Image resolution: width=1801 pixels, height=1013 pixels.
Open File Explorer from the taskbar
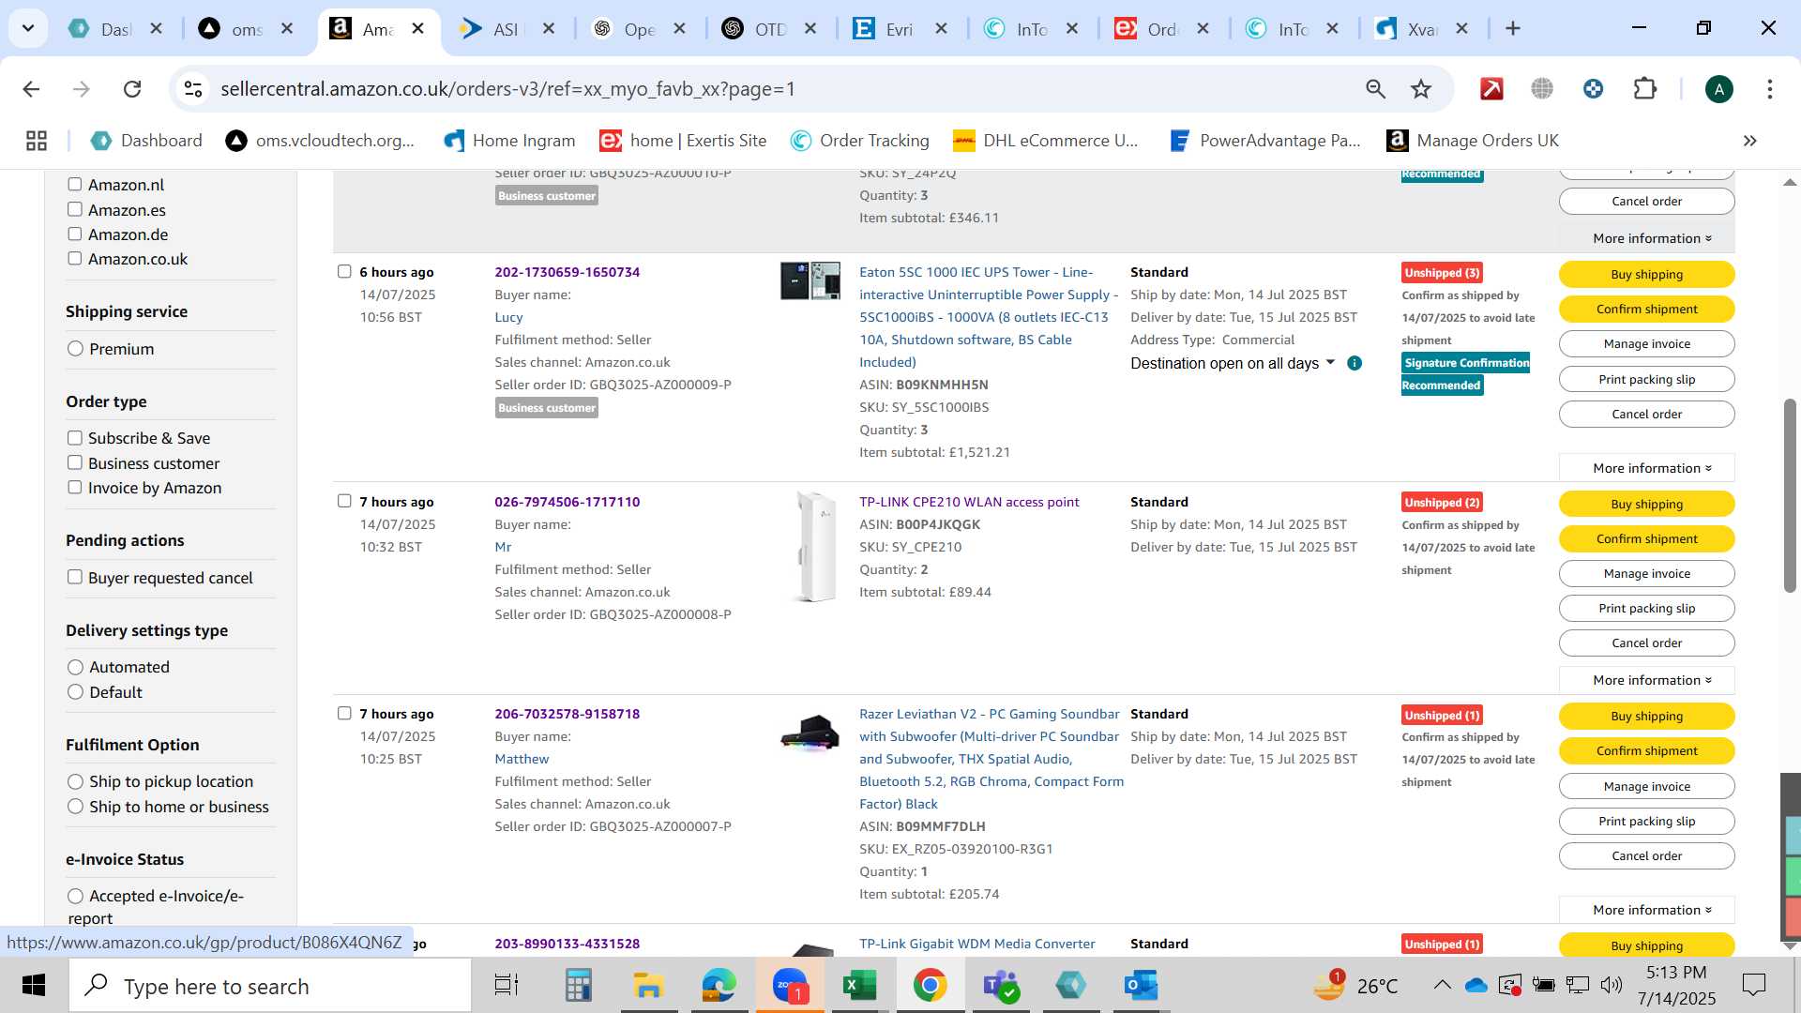[648, 986]
